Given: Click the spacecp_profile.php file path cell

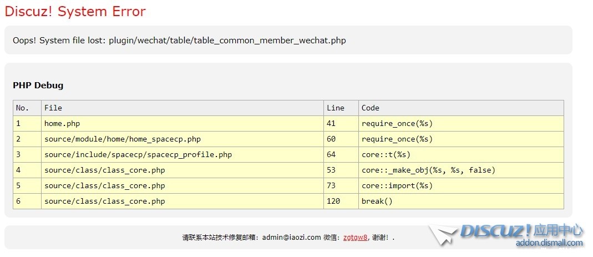Looking at the screenshot, I should (138, 154).
